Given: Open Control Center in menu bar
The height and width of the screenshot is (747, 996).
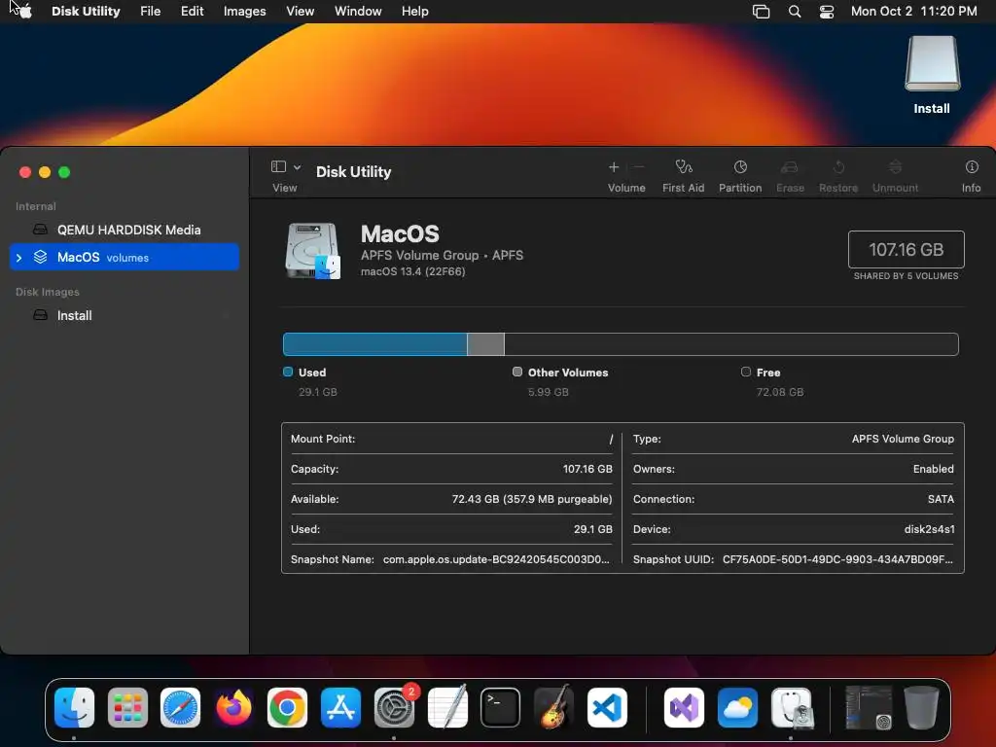Looking at the screenshot, I should point(827,12).
